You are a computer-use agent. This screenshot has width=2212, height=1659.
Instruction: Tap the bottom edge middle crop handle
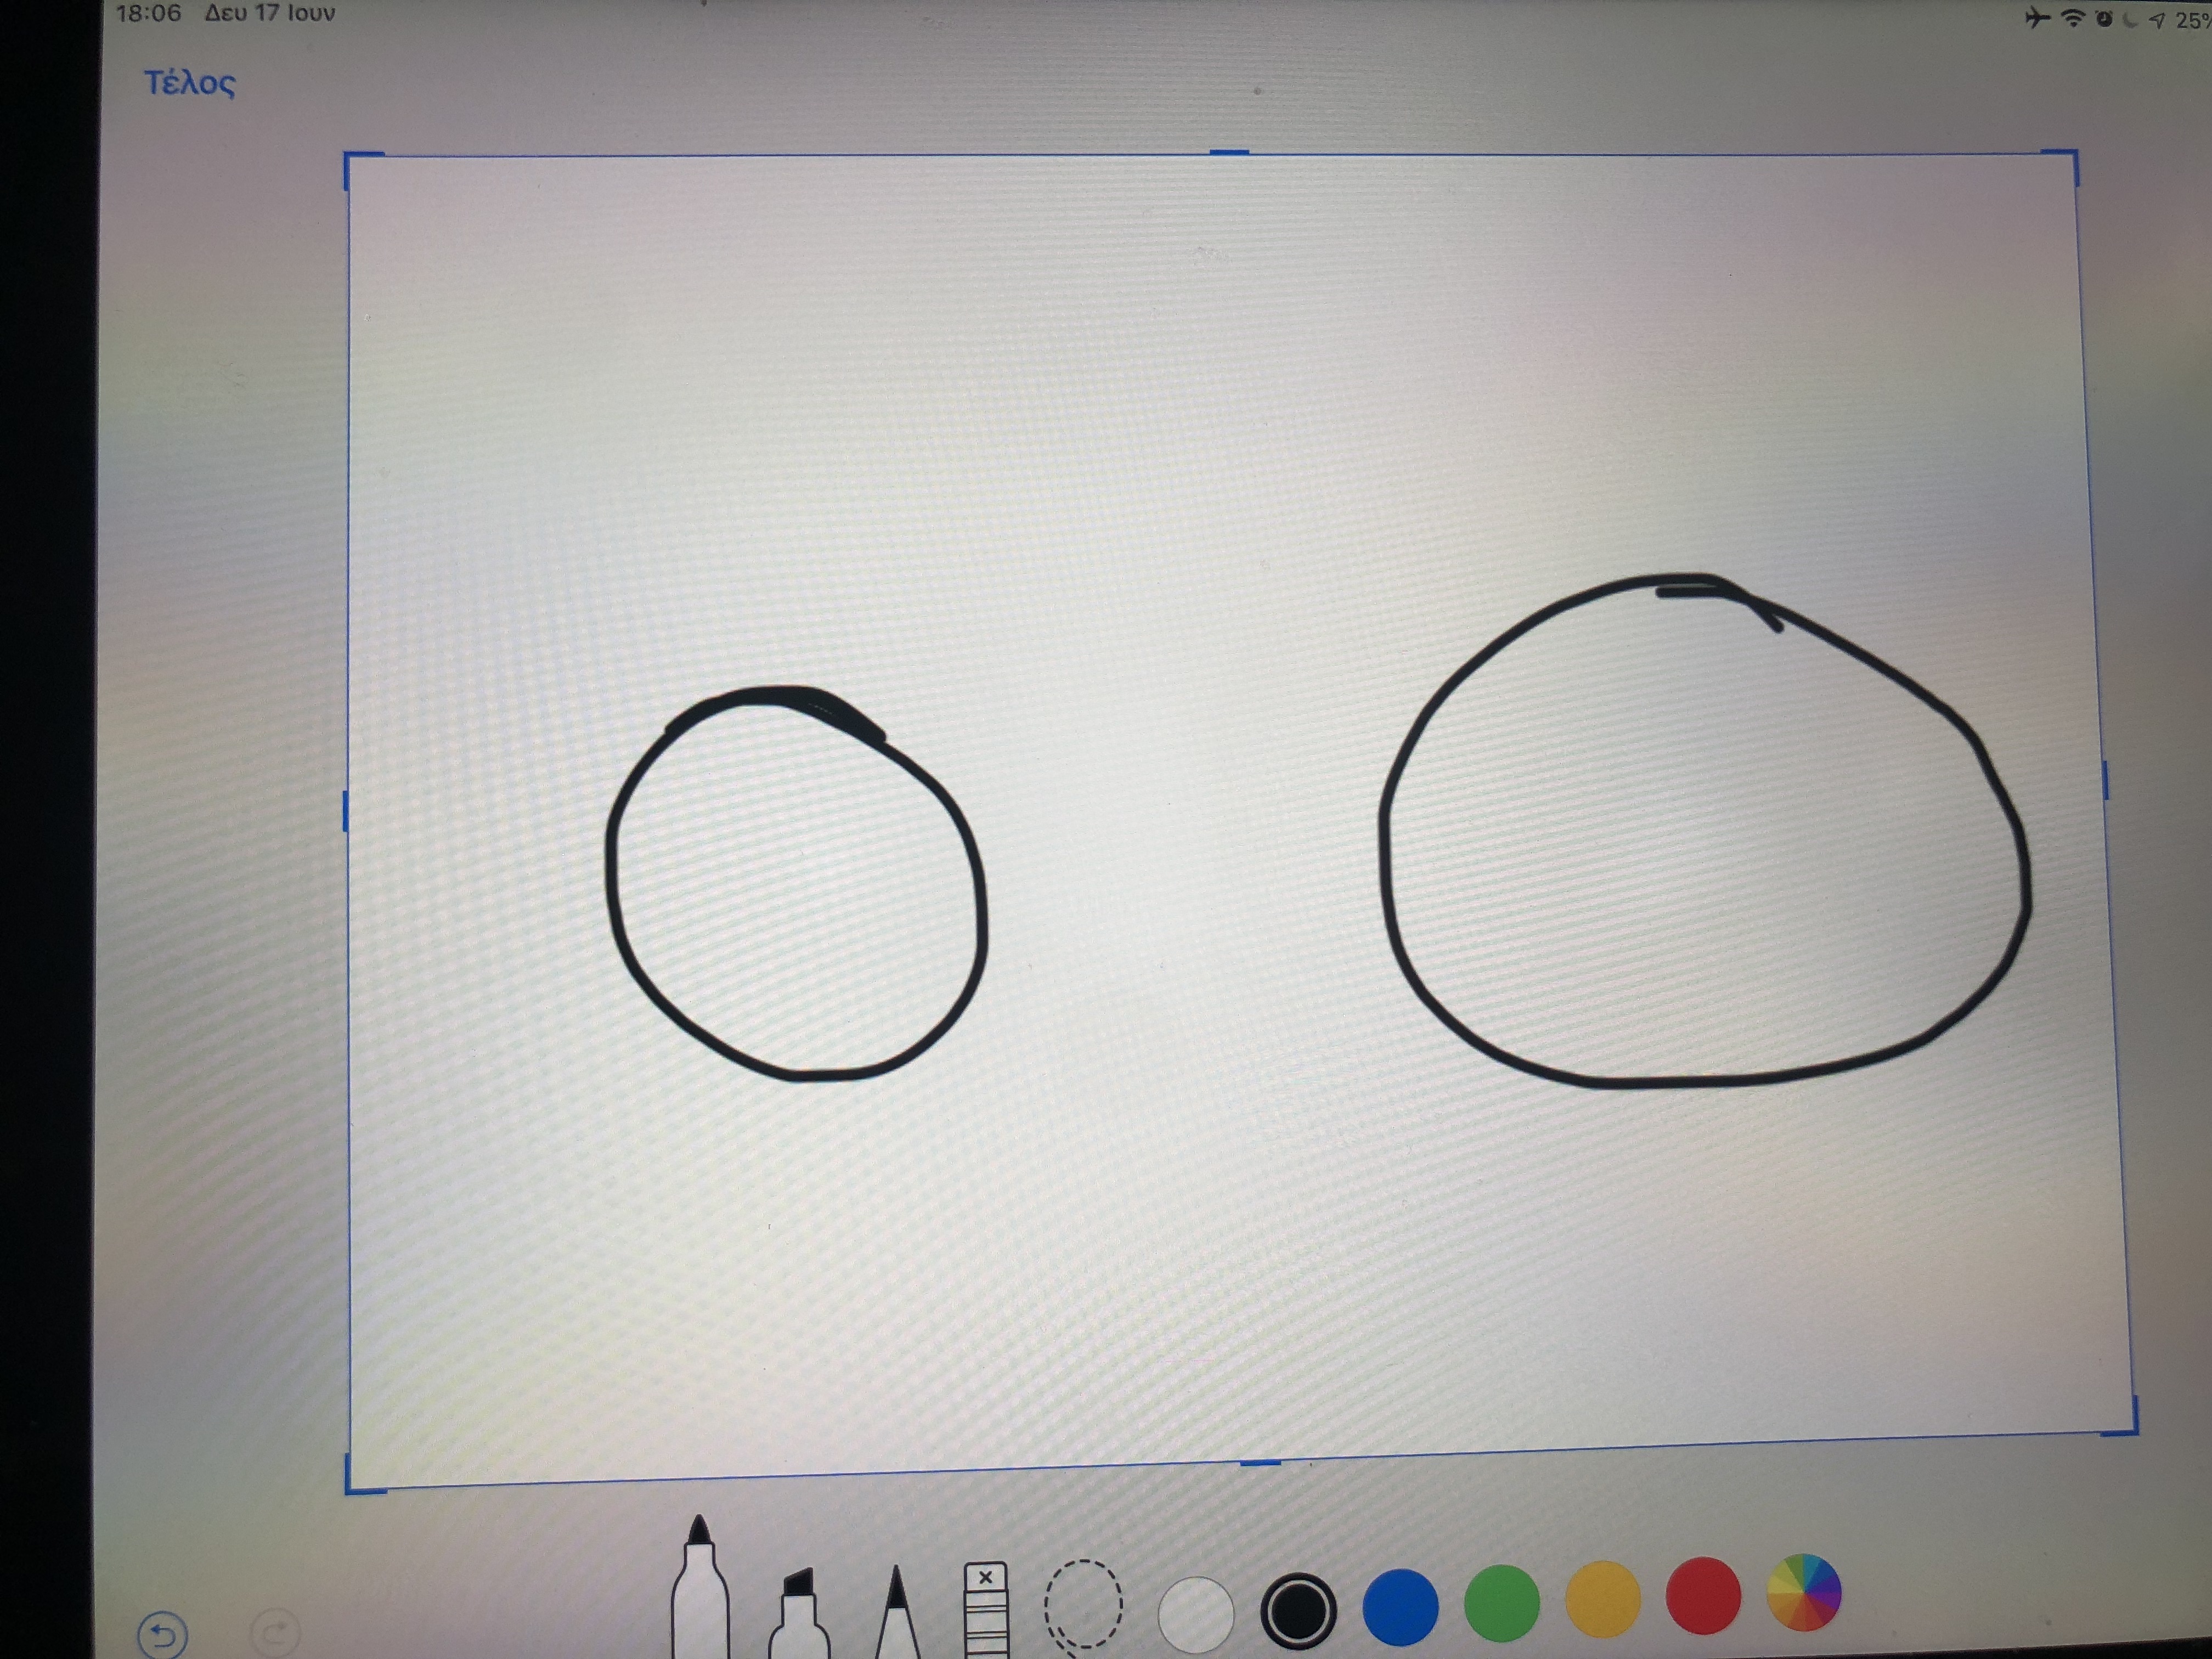coord(1260,1462)
